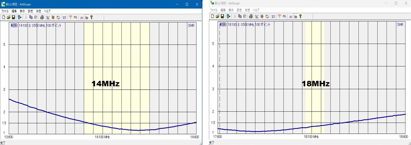Click the yellow question mark help icon in 18MHz window

[x=300, y=16]
